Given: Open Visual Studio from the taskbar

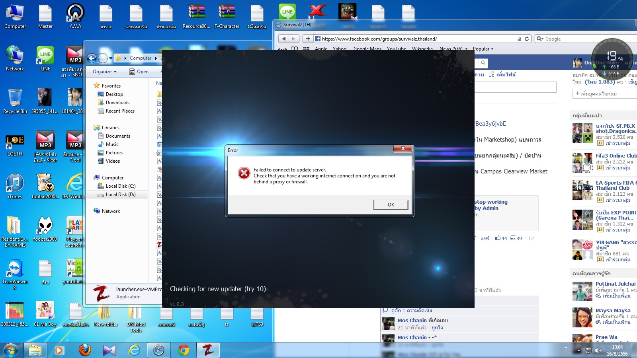Looking at the screenshot, I should [x=109, y=350].
